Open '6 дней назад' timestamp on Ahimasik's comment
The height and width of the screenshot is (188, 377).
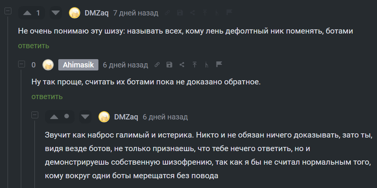(125, 65)
